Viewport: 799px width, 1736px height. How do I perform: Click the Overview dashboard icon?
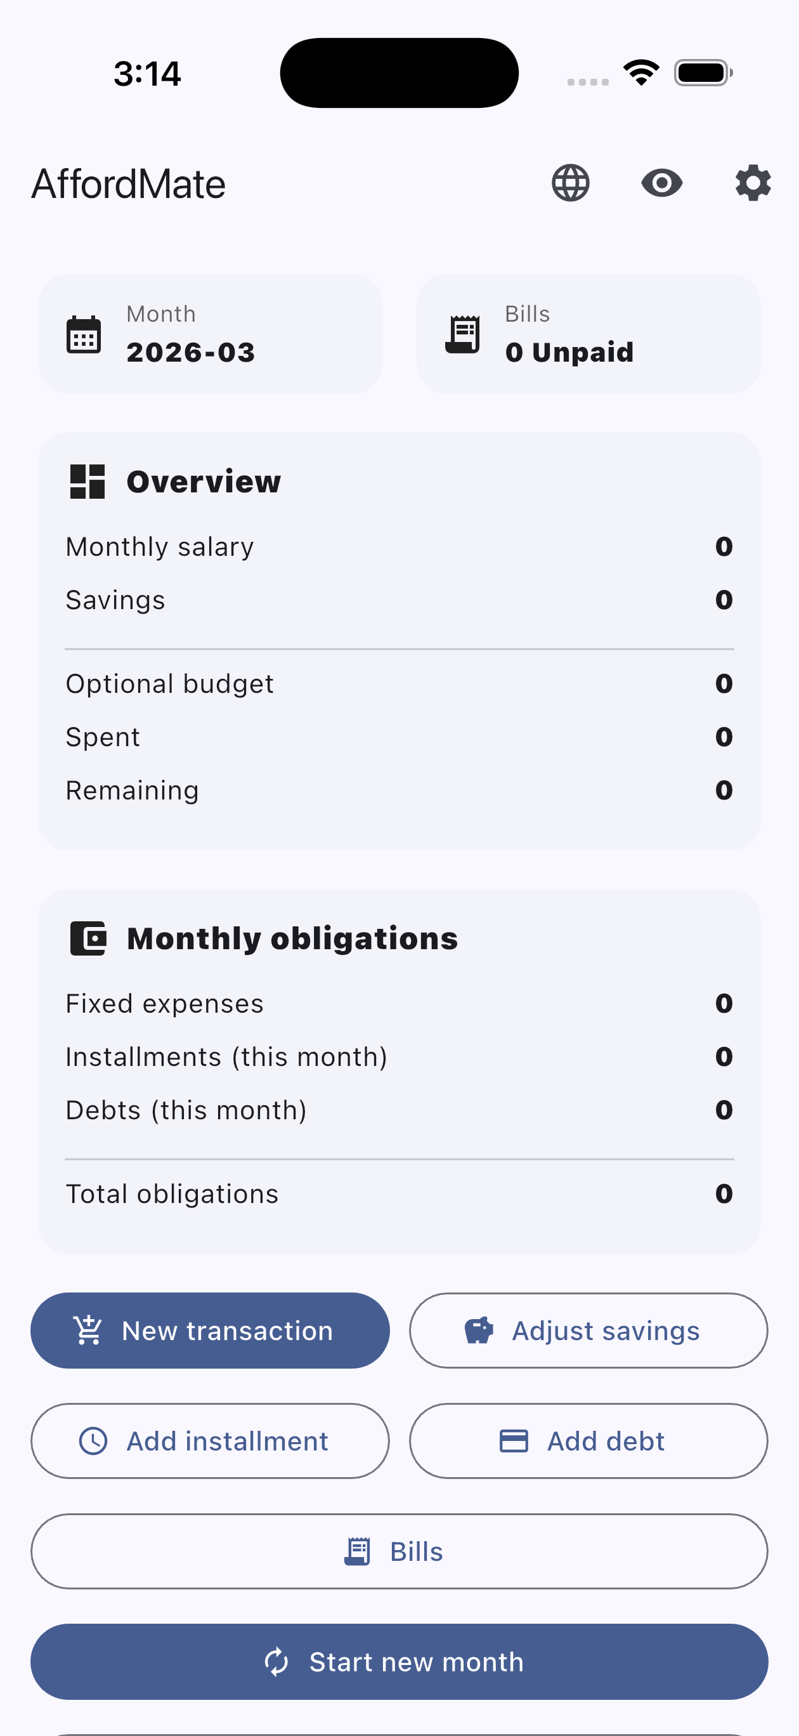[88, 481]
